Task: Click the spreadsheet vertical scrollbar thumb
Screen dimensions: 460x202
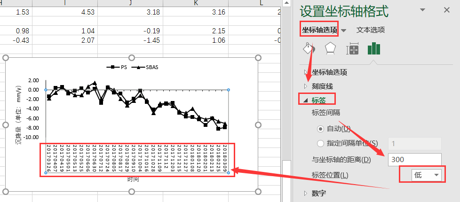Action: click(x=286, y=181)
